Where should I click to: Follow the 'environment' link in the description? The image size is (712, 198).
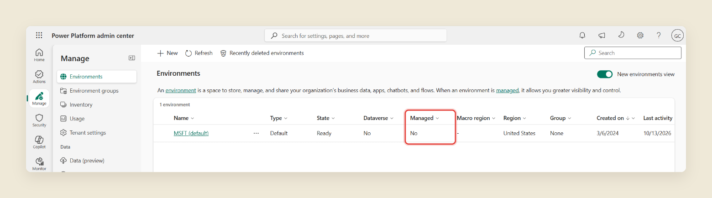tap(181, 90)
